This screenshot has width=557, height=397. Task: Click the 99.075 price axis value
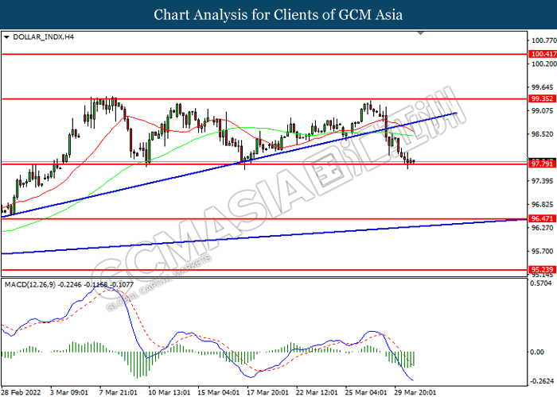542,111
